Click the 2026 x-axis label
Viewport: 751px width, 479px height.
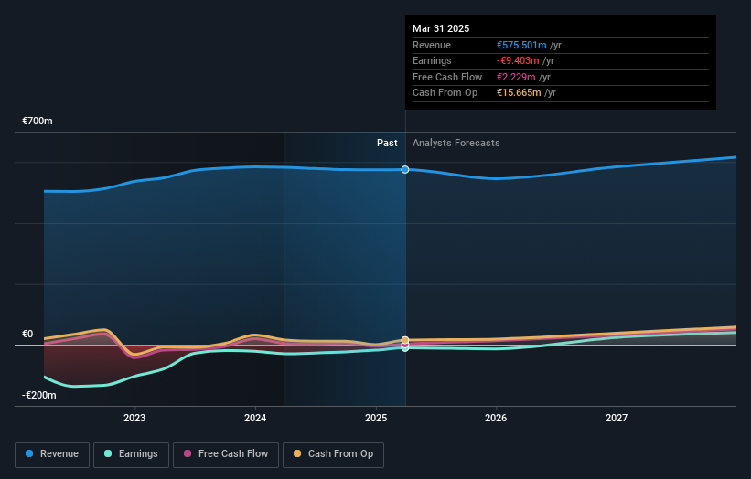(x=496, y=419)
